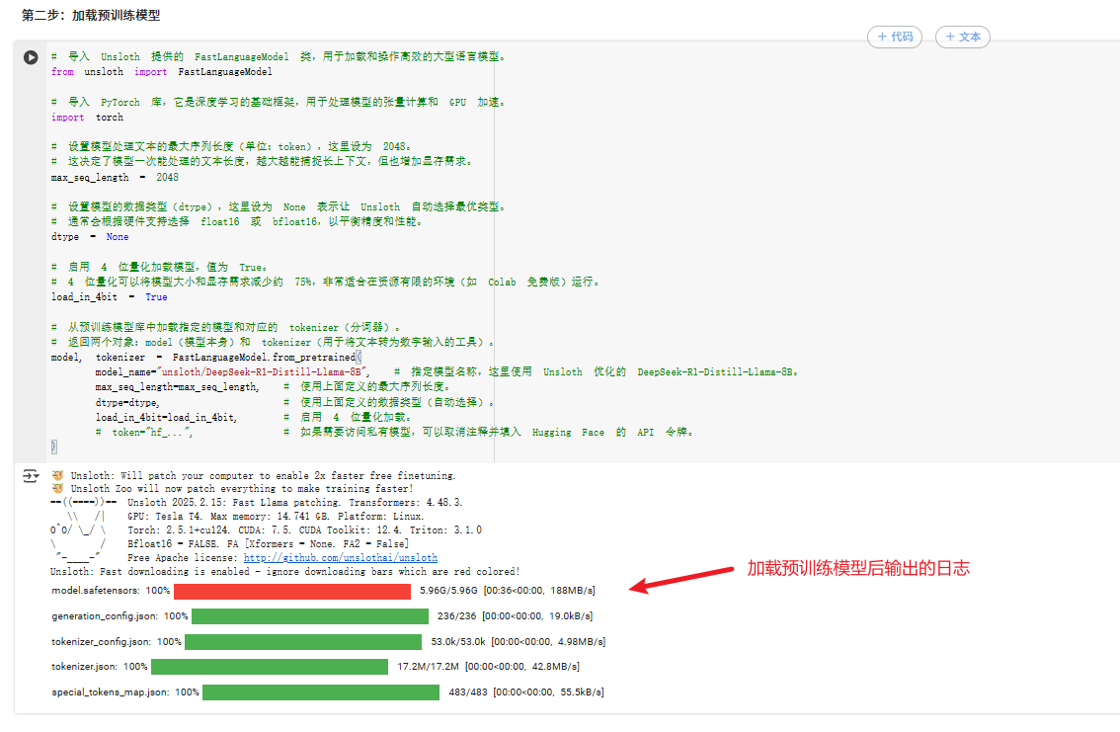The height and width of the screenshot is (732, 1120).
Task: Click the 'dtype = None' code line
Action: (x=90, y=237)
